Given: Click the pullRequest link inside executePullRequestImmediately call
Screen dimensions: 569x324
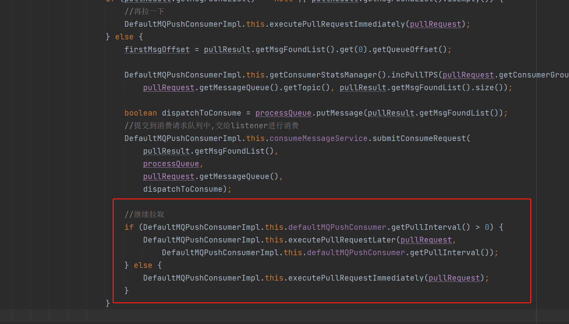Looking at the screenshot, I should (435, 24).
